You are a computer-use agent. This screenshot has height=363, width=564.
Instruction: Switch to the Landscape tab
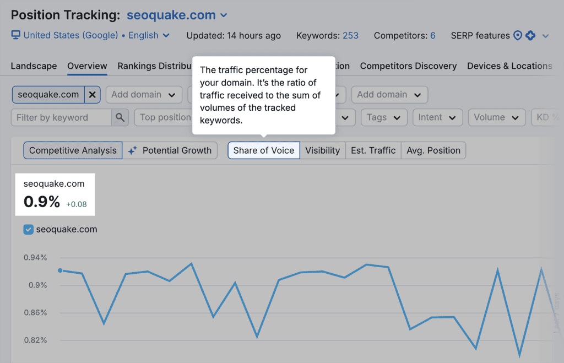tap(34, 66)
